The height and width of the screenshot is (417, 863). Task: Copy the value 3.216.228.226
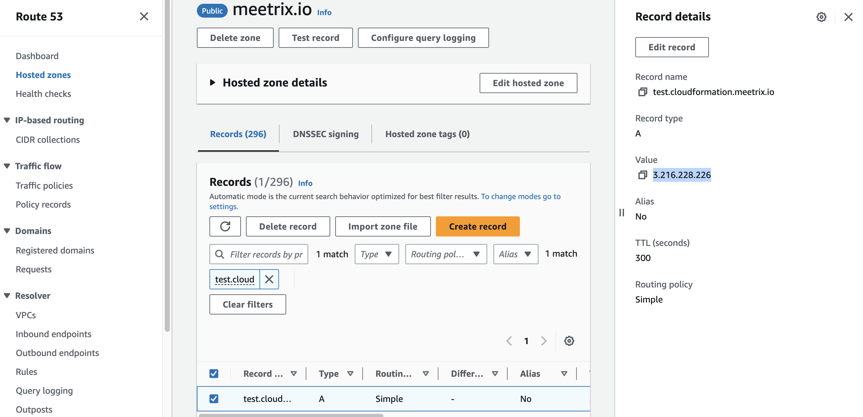pos(642,175)
